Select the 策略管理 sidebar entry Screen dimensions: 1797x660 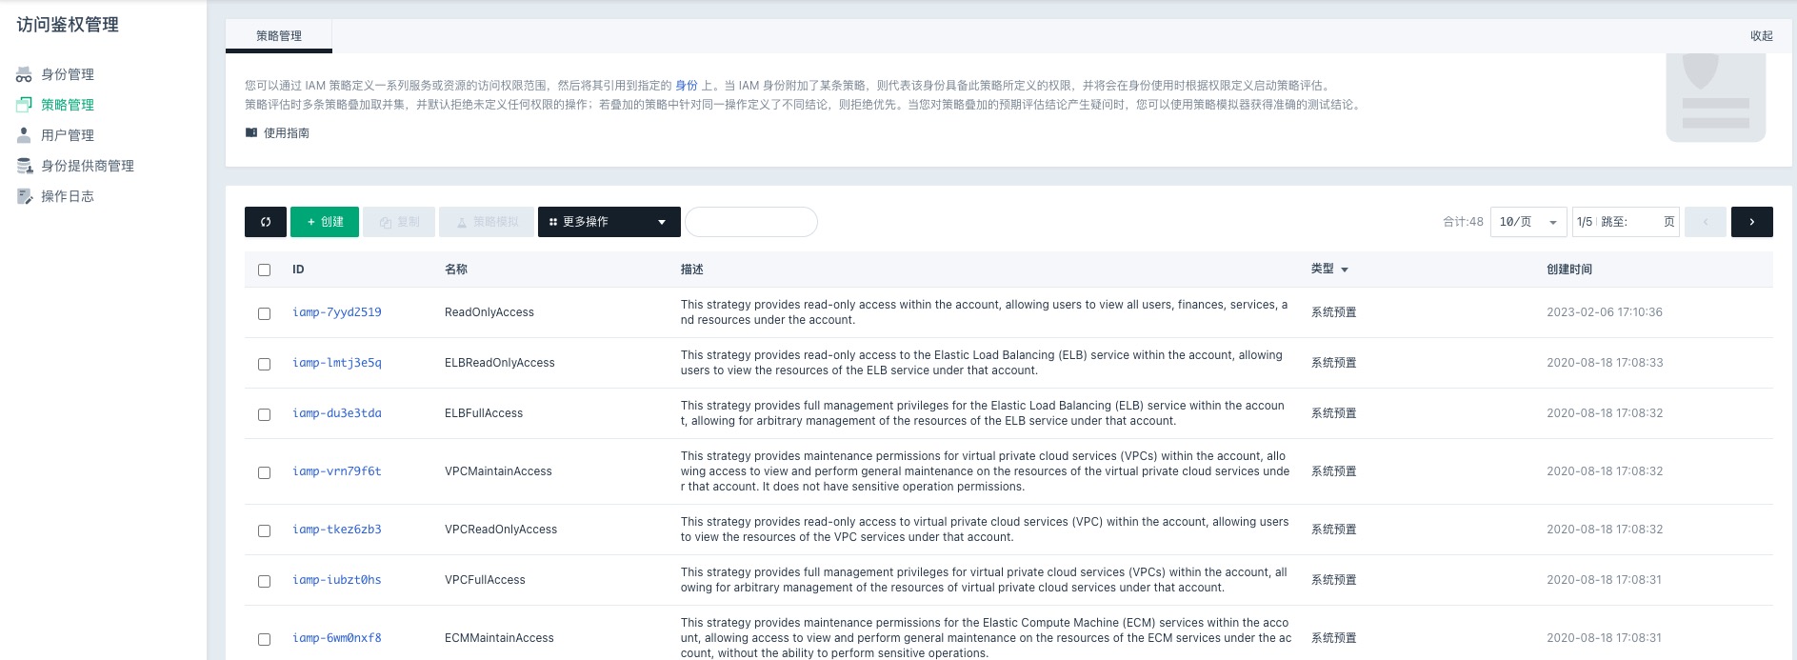(x=68, y=105)
